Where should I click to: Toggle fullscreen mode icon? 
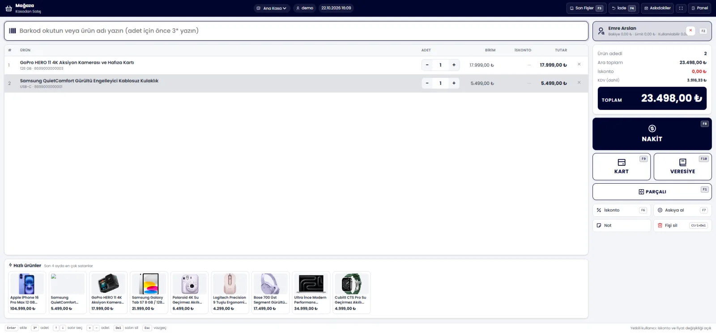point(681,8)
